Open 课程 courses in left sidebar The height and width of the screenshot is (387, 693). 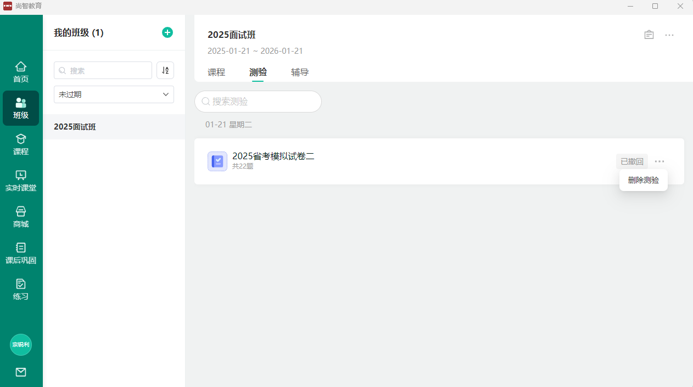21,144
